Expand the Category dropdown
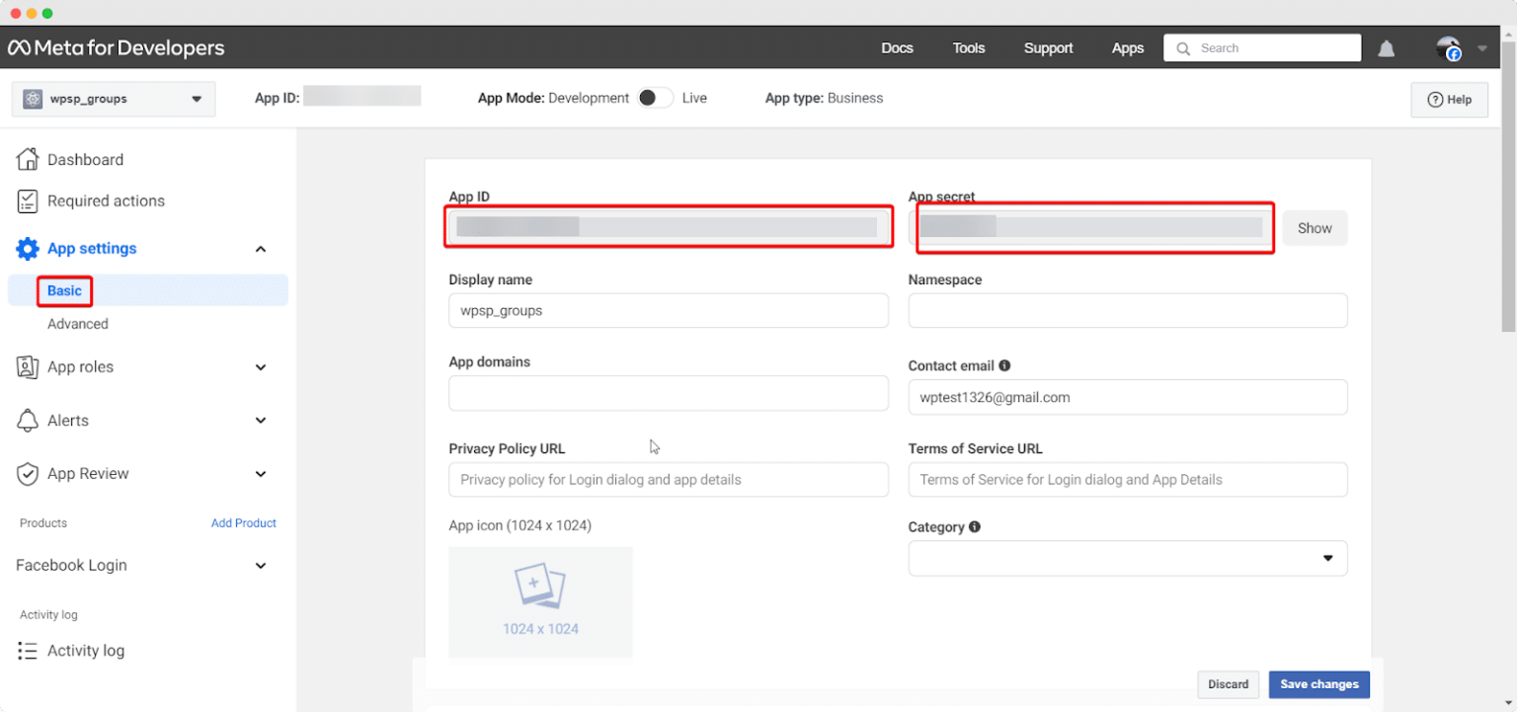The height and width of the screenshot is (712, 1517). [1328, 558]
